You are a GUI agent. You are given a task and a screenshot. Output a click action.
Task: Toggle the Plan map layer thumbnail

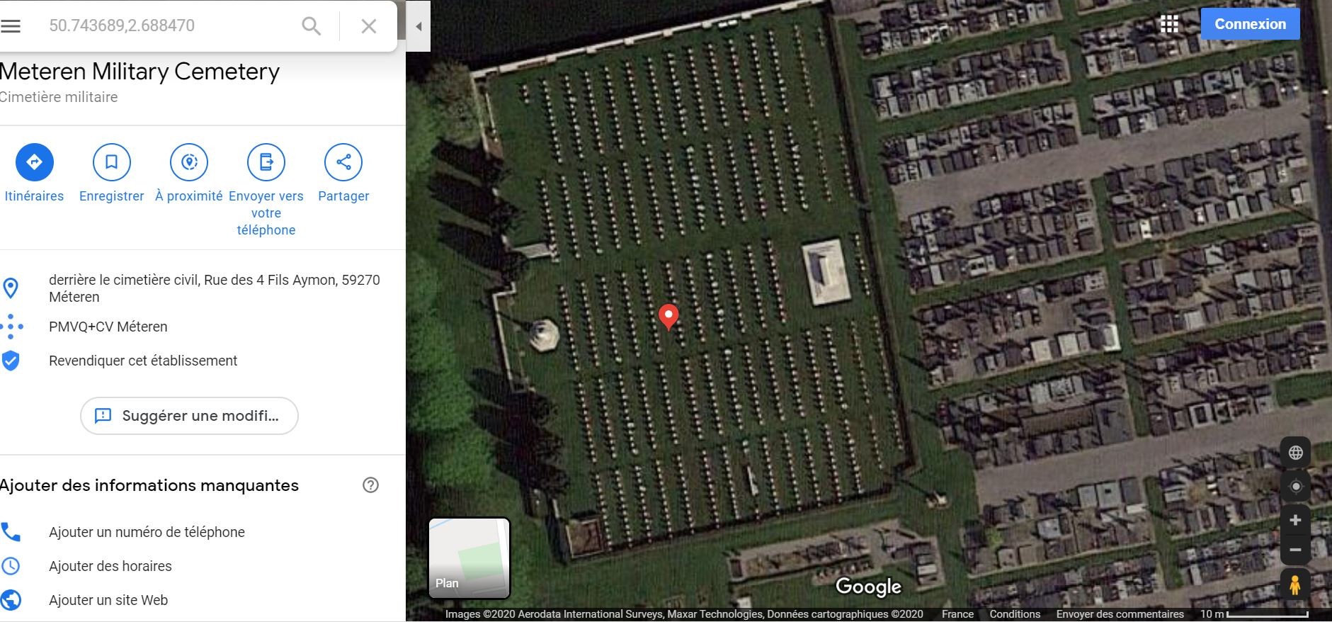click(x=469, y=558)
